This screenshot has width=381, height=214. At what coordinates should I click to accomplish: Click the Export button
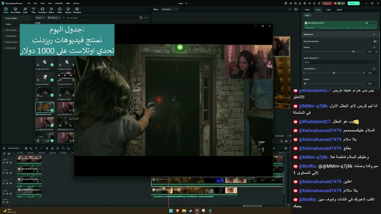point(354,3)
